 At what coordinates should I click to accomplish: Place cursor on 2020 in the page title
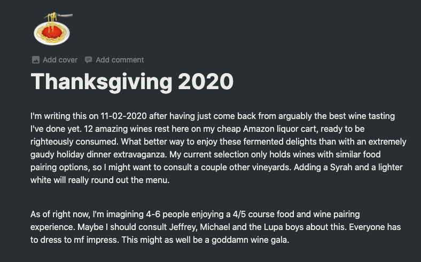[205, 82]
